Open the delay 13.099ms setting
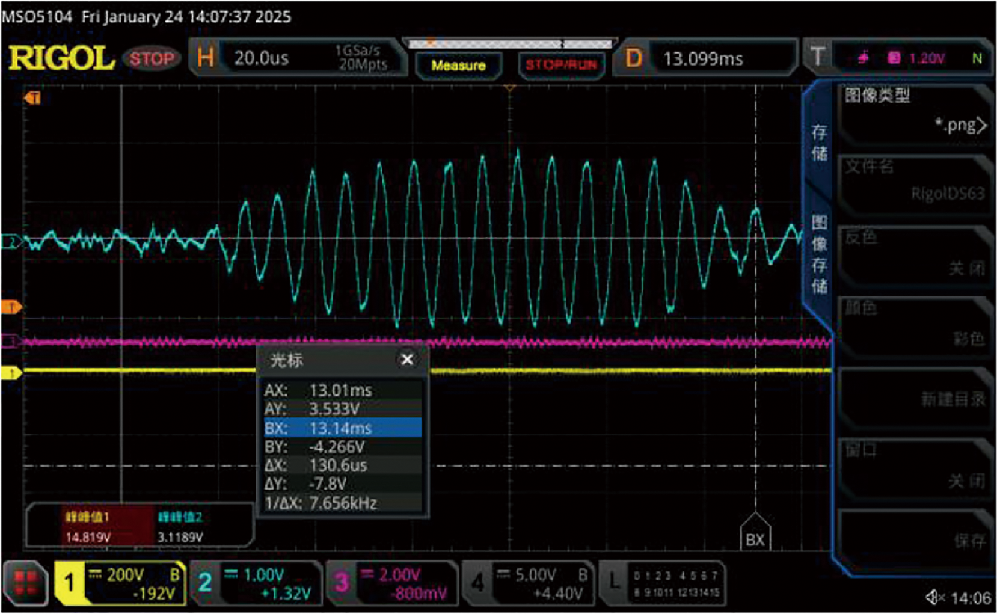 click(705, 58)
